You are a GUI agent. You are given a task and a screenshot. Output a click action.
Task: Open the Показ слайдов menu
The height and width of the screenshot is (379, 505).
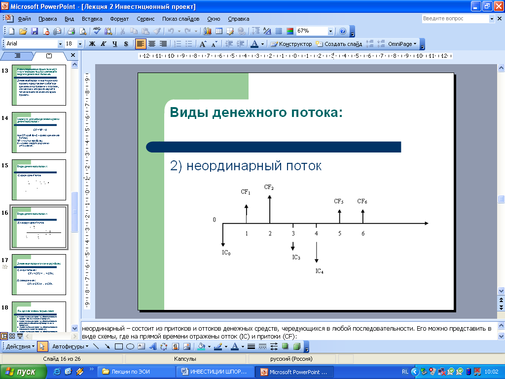[x=180, y=19]
